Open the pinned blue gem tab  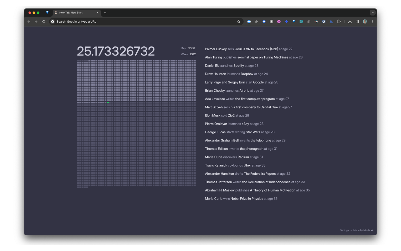[x=47, y=13]
